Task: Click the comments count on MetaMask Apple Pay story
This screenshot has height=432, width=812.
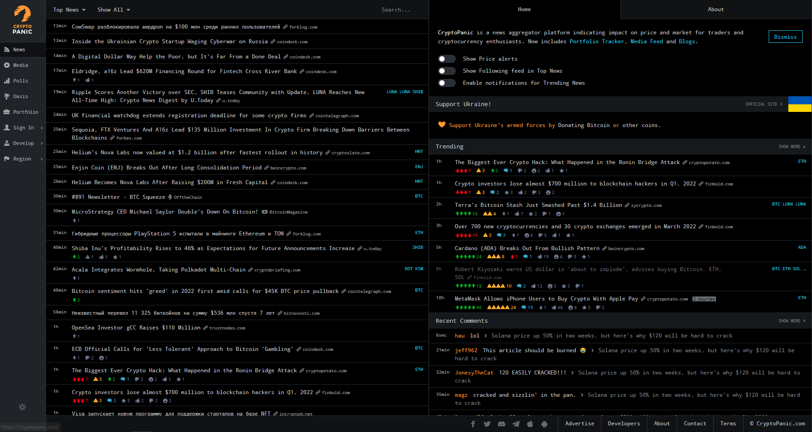Action: point(527,307)
